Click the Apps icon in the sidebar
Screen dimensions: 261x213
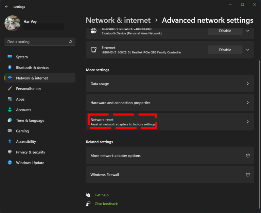(10, 99)
